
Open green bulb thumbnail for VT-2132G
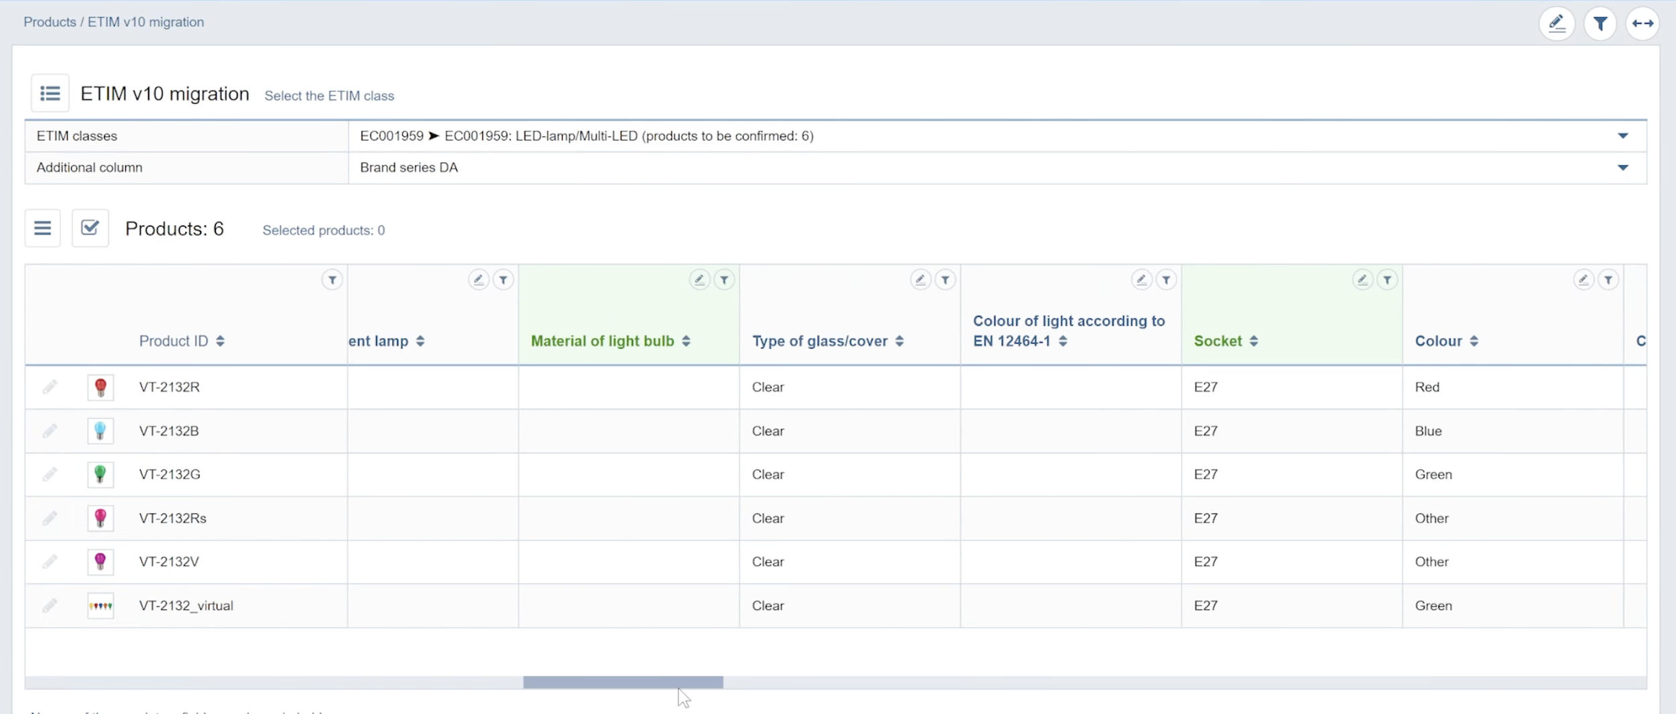coord(101,474)
